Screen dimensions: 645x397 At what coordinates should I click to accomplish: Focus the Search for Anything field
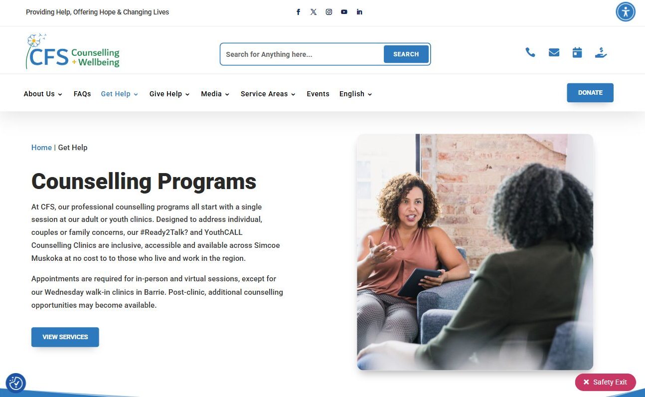pyautogui.click(x=302, y=54)
